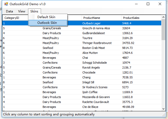Select the Thringer Rostbratwurst cell
Image resolution: width=168 pixels, height=119 pixels.
[x=97, y=43]
